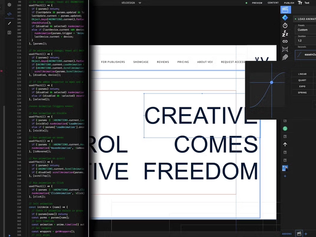Click the blue control point on easing curve
This screenshot has width=316, height=237.
tap(272, 82)
